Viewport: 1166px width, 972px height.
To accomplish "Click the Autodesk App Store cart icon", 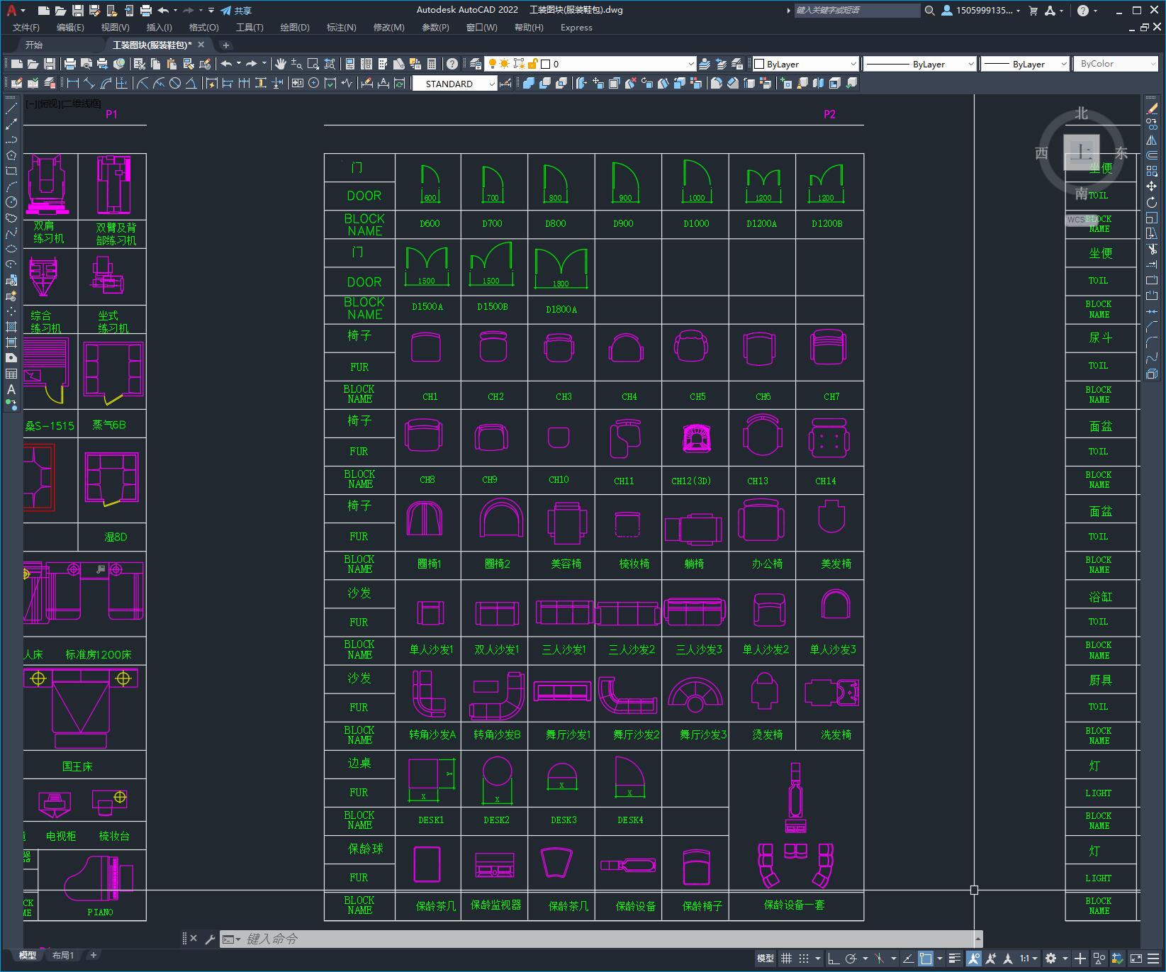I will 1033,11.
